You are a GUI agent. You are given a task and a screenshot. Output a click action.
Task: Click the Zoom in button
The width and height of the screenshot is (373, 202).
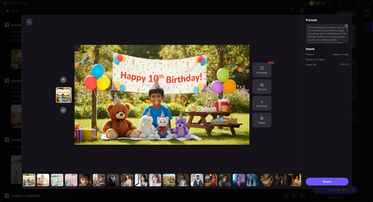click(x=262, y=87)
